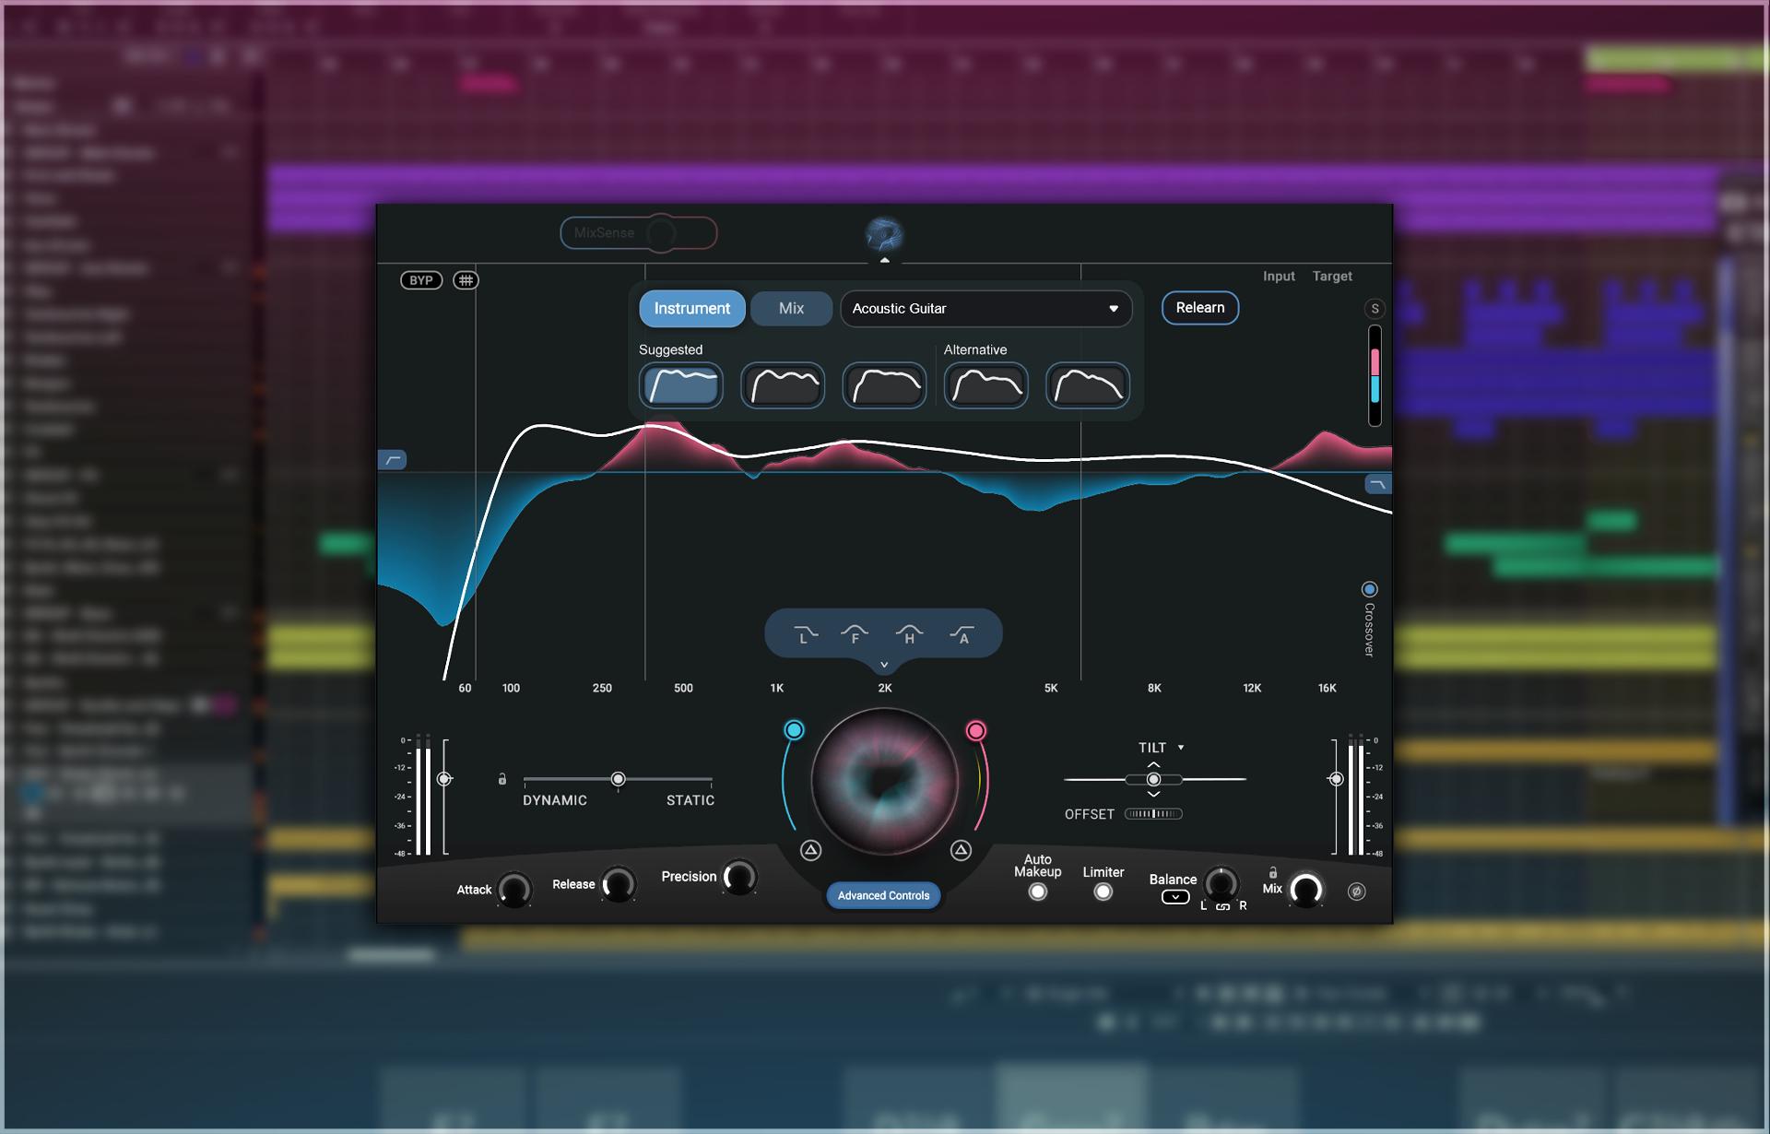This screenshot has width=1770, height=1134.
Task: Open the TILT mode dropdown arrow
Action: [1181, 748]
